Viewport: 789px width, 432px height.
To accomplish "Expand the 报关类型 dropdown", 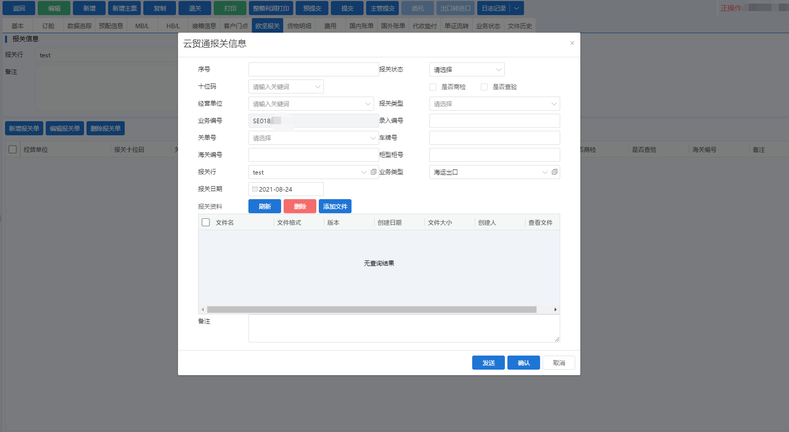I will pyautogui.click(x=494, y=104).
